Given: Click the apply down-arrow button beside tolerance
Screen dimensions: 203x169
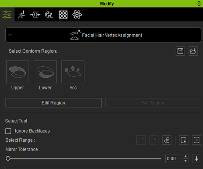Looking at the screenshot, I should point(196,158).
